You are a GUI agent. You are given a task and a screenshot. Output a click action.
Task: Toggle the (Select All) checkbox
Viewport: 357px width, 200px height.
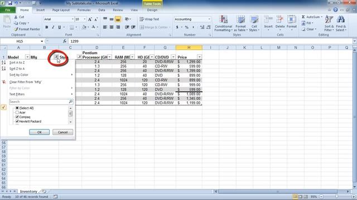17,108
